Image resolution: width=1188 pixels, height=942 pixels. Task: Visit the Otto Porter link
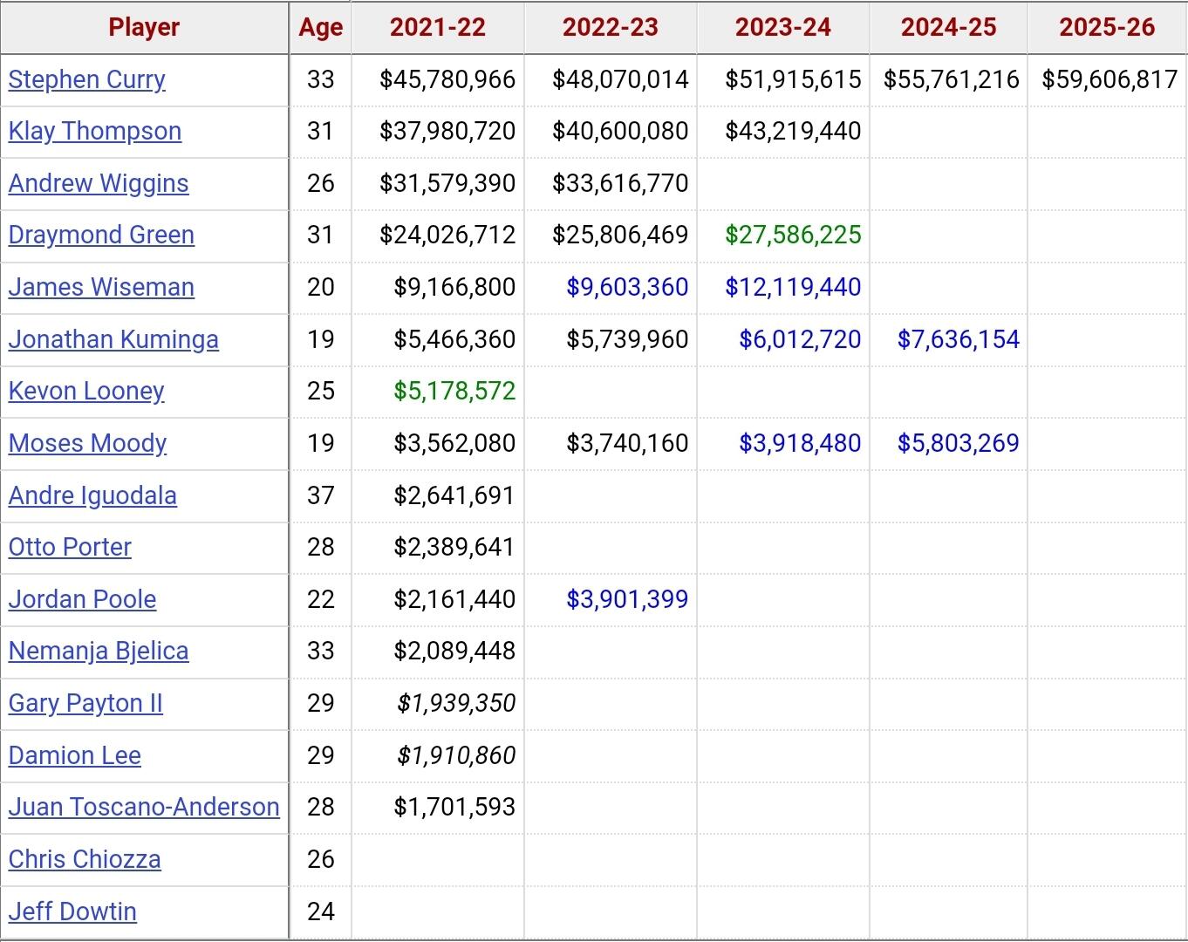tap(70, 547)
